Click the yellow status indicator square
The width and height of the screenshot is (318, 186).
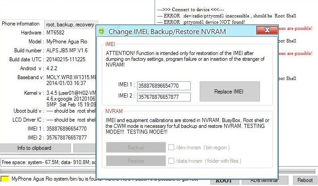pos(5,179)
